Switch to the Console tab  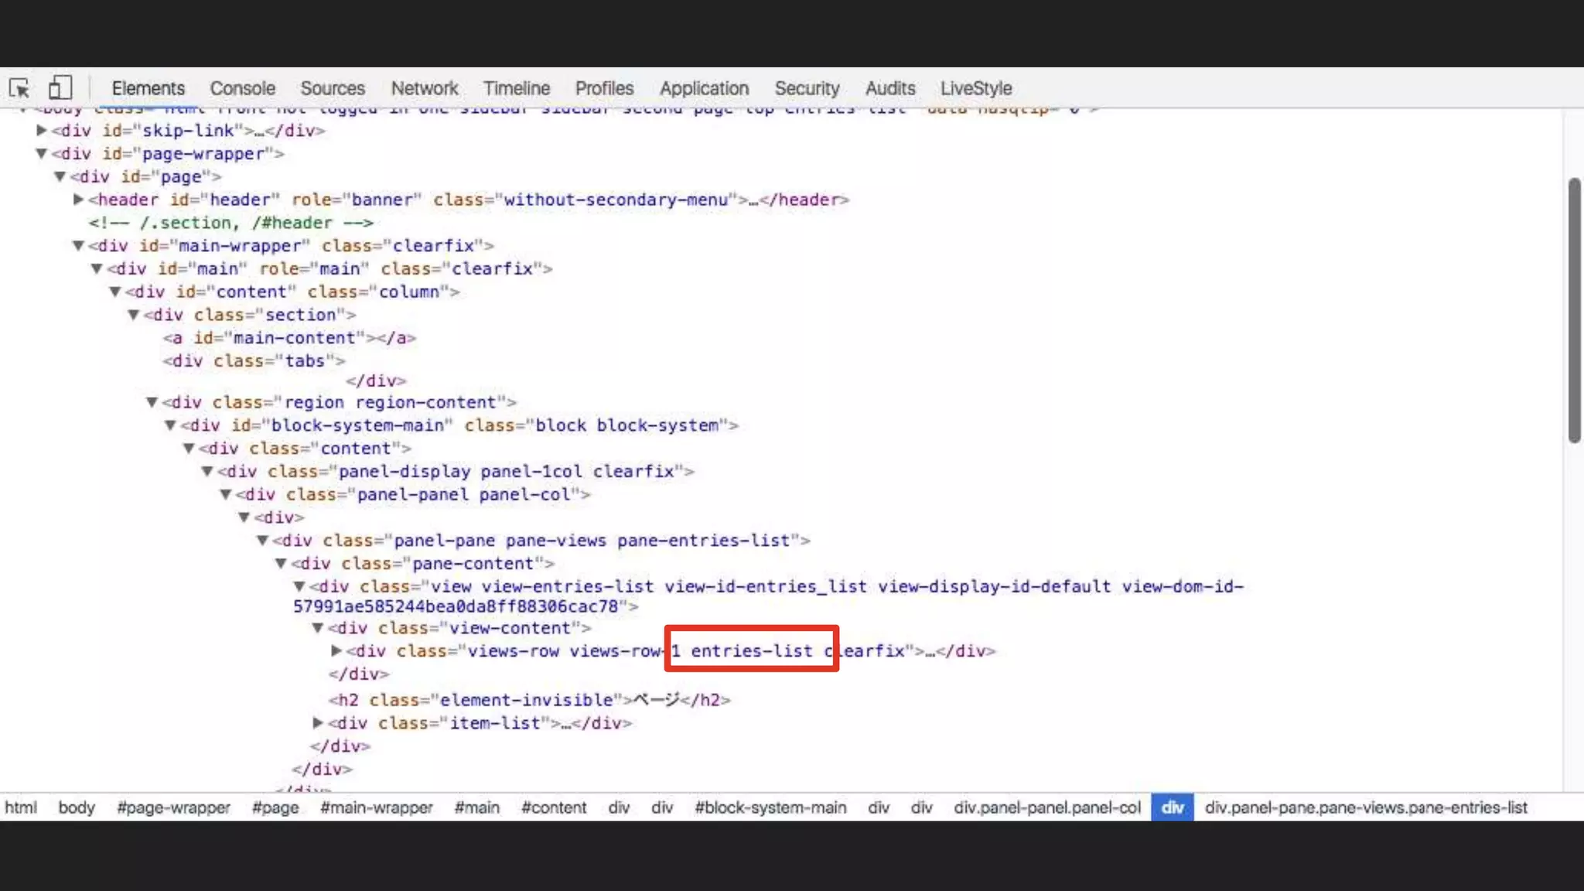pos(242,88)
